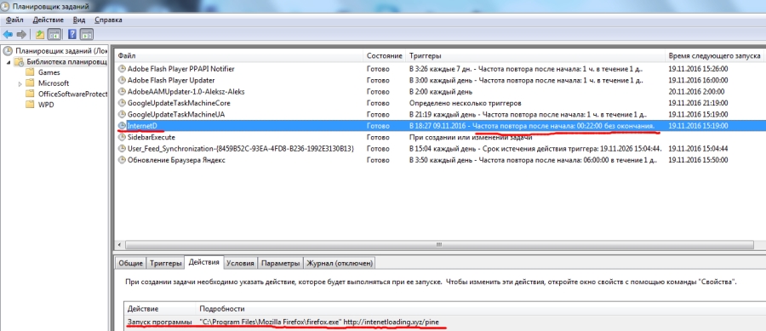766x331 pixels.
Task: Expand the Microsoft folder node
Action: click(x=20, y=83)
